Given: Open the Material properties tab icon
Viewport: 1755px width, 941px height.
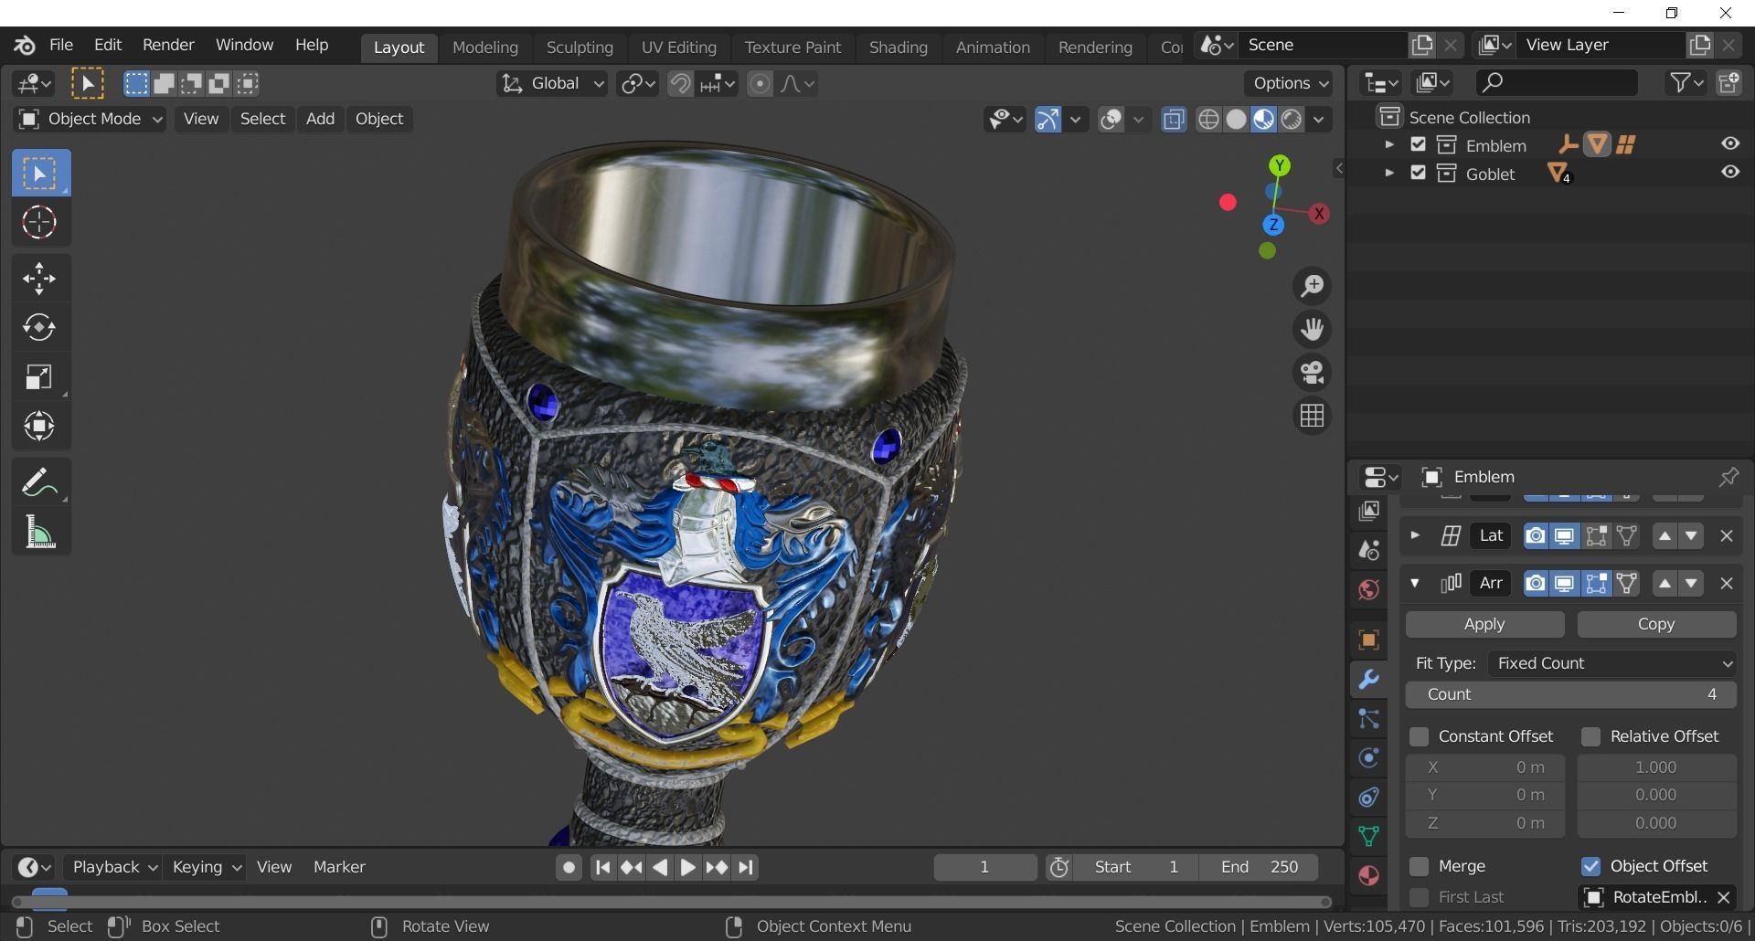Looking at the screenshot, I should (1368, 875).
